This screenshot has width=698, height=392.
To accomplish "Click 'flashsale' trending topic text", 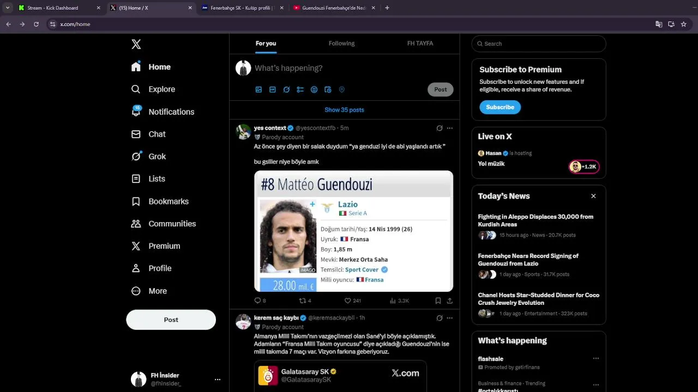I will 490,359.
